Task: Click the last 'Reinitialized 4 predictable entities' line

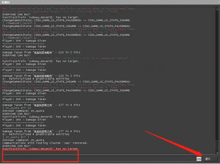Action: pos(41,134)
